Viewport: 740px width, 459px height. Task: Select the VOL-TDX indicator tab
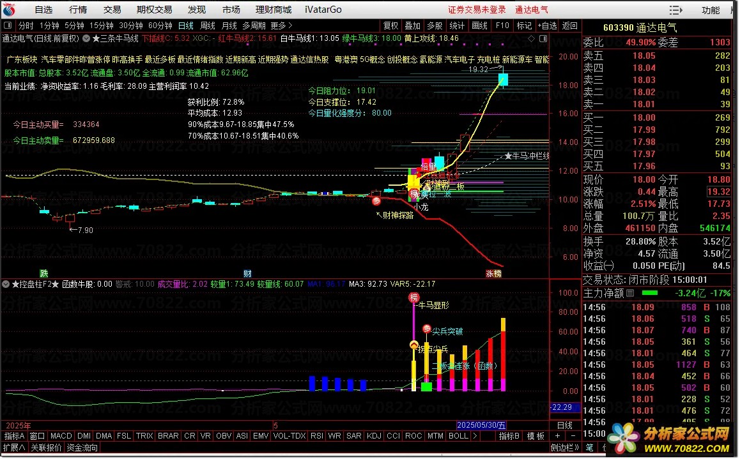[289, 436]
